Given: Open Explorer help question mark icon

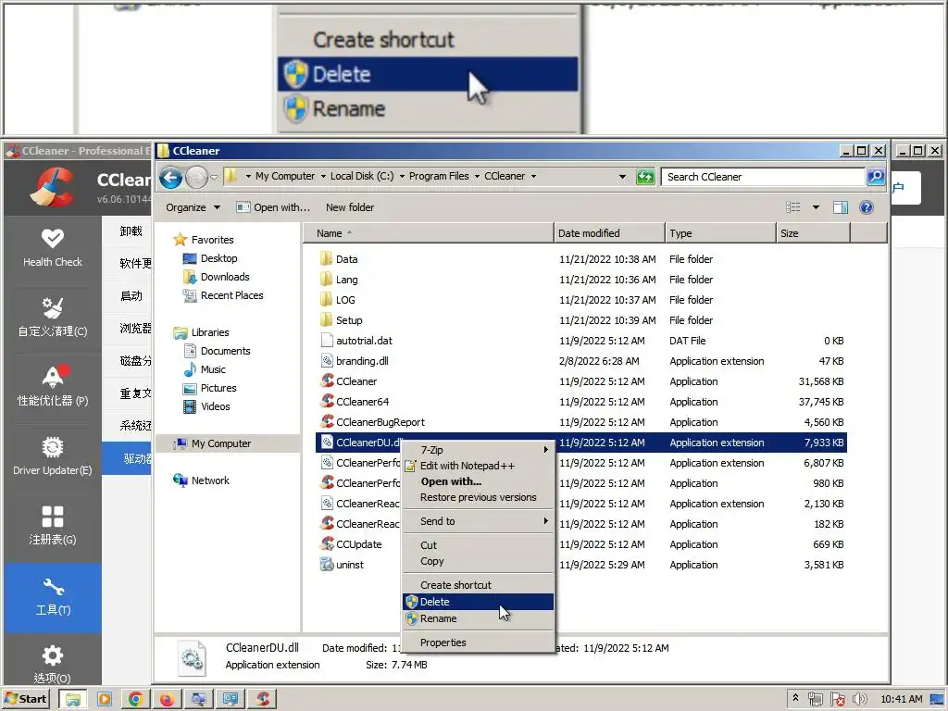Looking at the screenshot, I should click(867, 207).
